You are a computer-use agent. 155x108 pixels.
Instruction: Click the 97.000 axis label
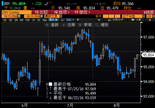[149, 37]
